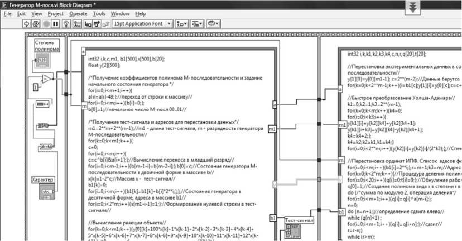Click the Step Over button
462x241 pixels.
(97, 24)
